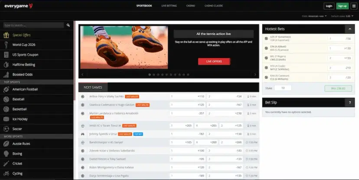Go to next banner slide arrow

point(255,75)
